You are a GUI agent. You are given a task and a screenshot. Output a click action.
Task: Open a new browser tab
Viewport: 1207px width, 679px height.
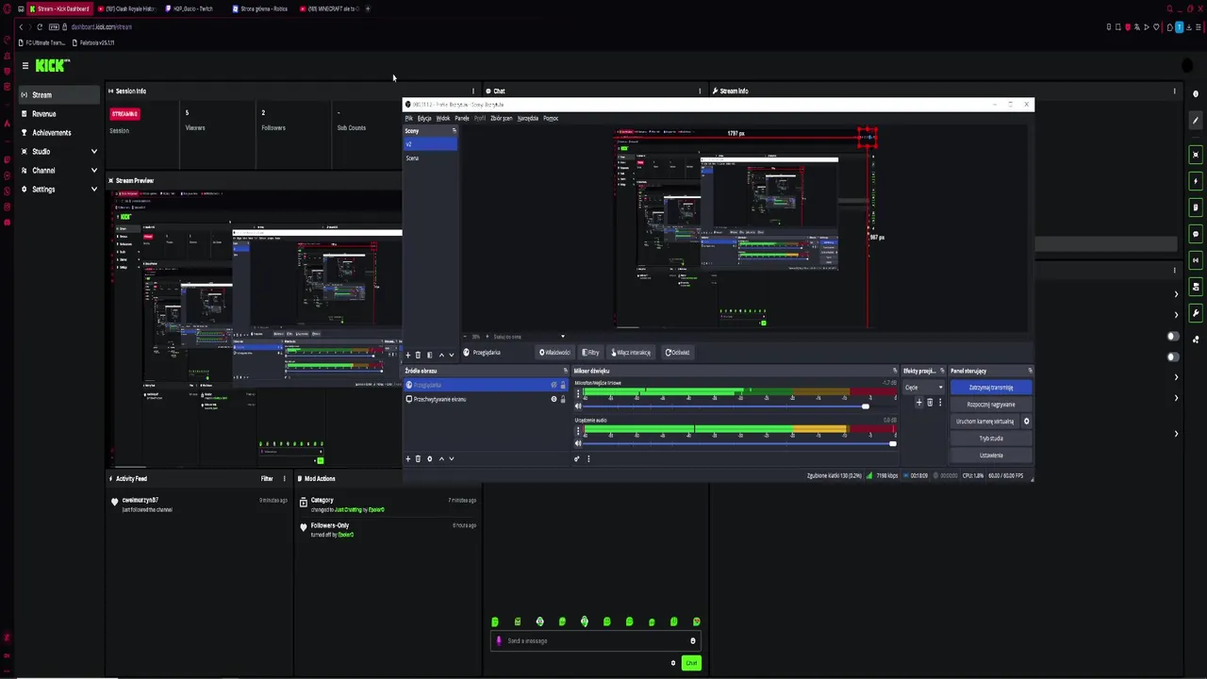pyautogui.click(x=368, y=8)
